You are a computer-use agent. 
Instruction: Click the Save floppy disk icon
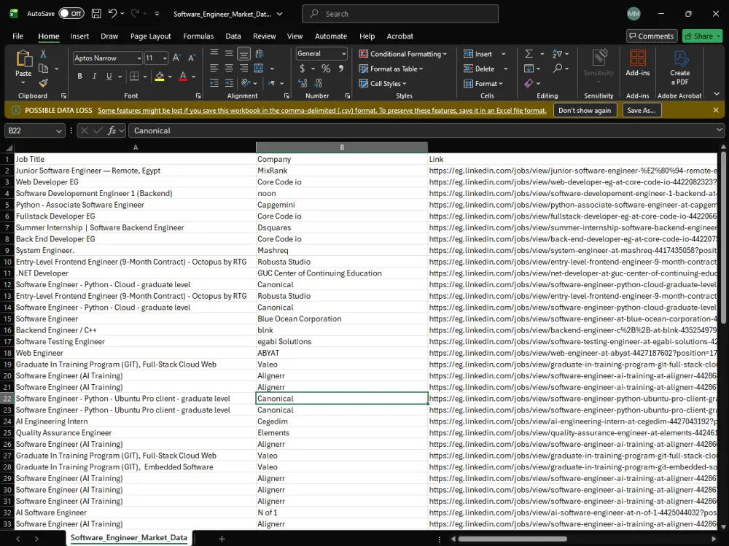pos(96,14)
